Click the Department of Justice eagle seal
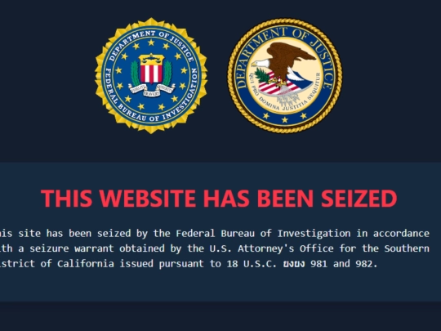 pyautogui.click(x=285, y=76)
